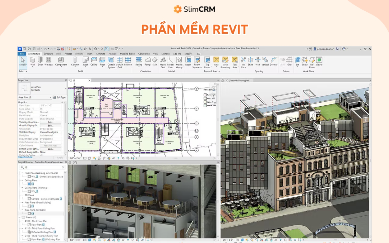
Task: Pick the Curtain Grid tool
Action: (x=120, y=63)
